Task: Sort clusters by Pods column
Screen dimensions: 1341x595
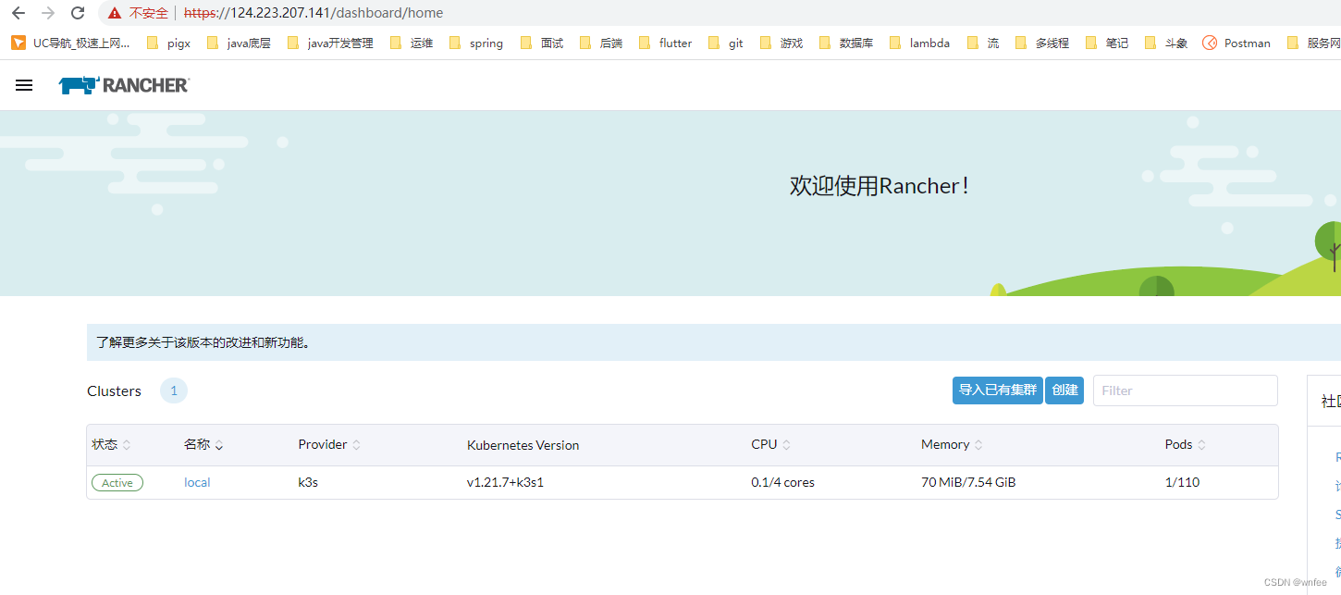Action: coord(1186,445)
